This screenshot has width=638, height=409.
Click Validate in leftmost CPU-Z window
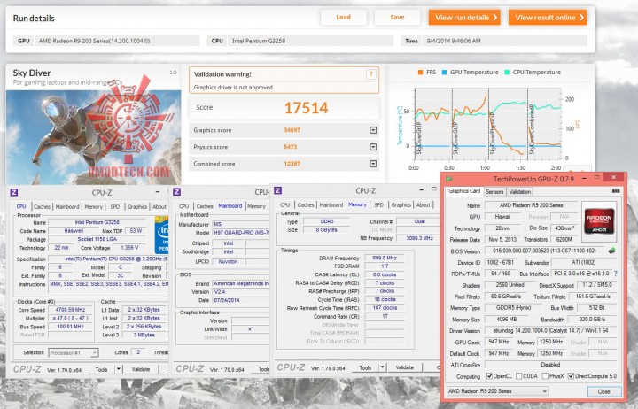tap(141, 369)
